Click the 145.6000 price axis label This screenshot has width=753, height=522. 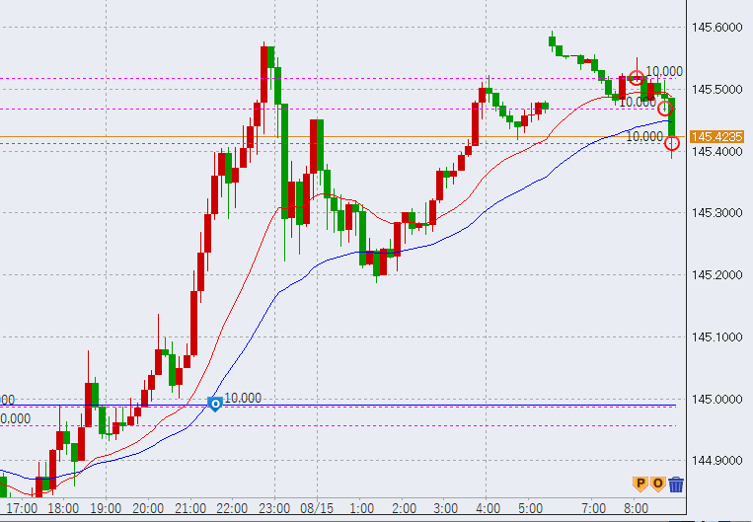716,28
